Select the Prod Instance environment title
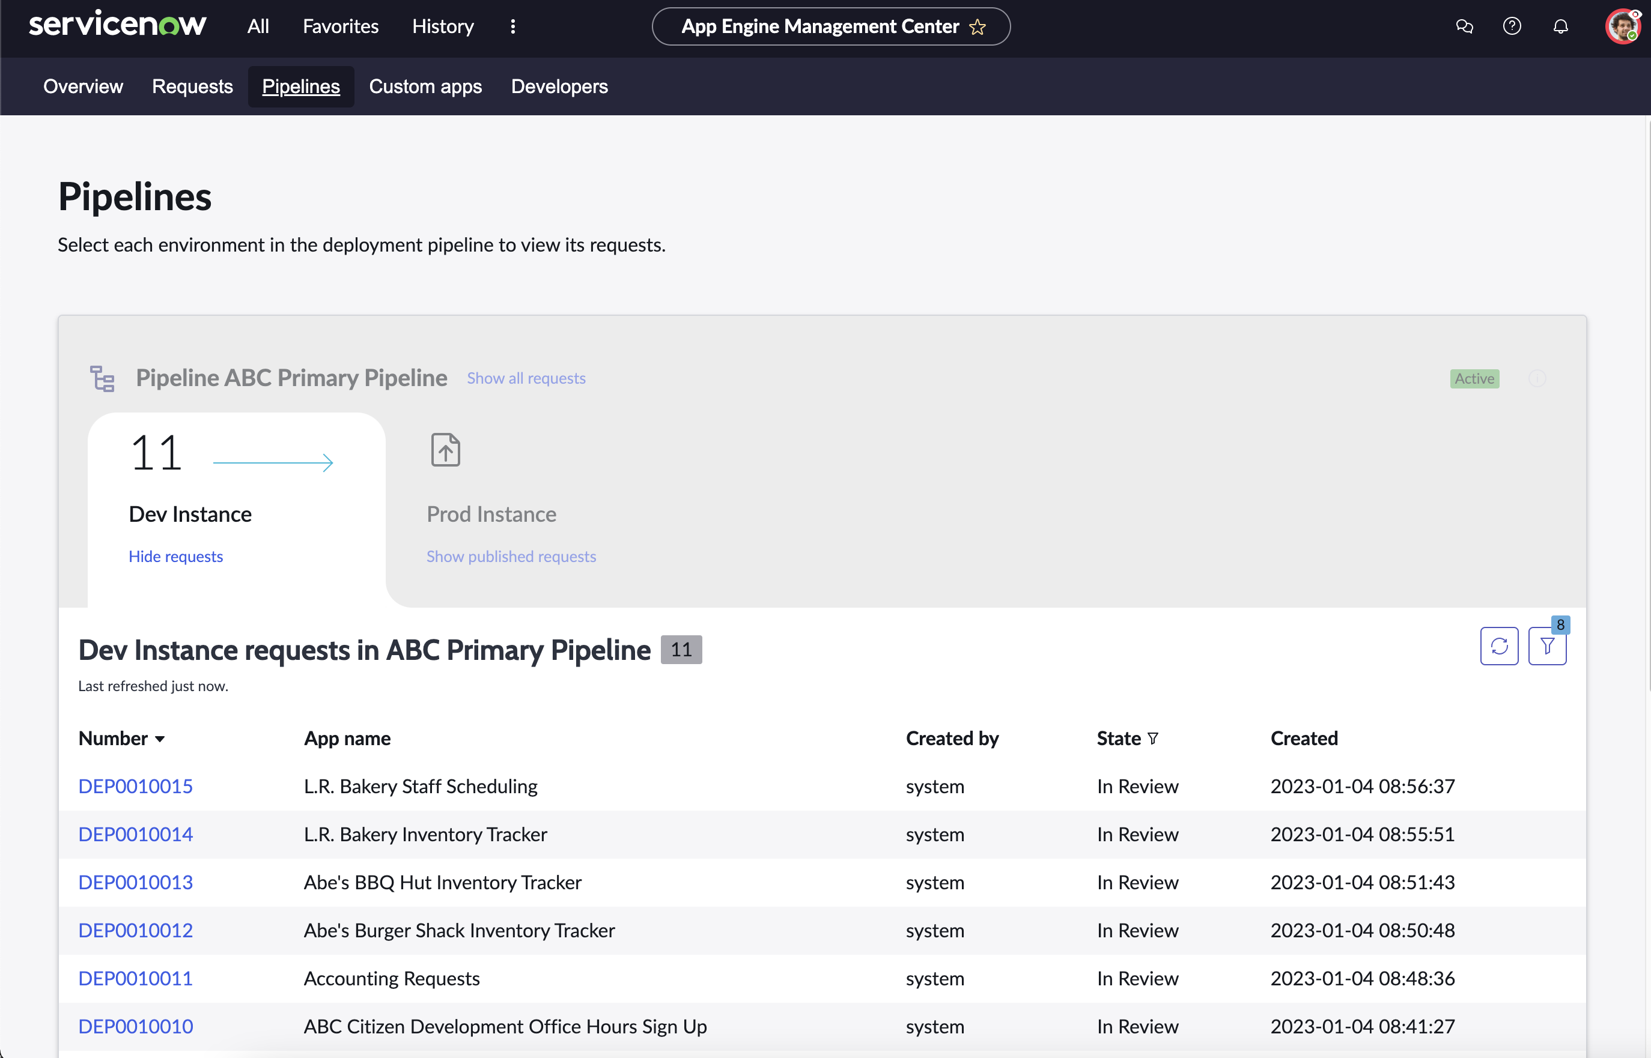This screenshot has height=1058, width=1651. (x=491, y=514)
